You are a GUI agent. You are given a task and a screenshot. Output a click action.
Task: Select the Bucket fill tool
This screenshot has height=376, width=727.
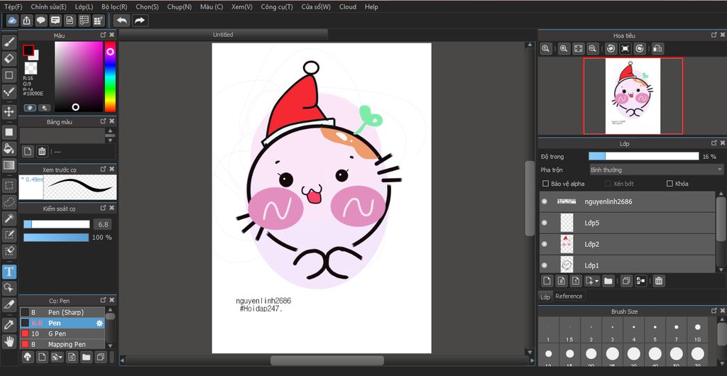9,149
